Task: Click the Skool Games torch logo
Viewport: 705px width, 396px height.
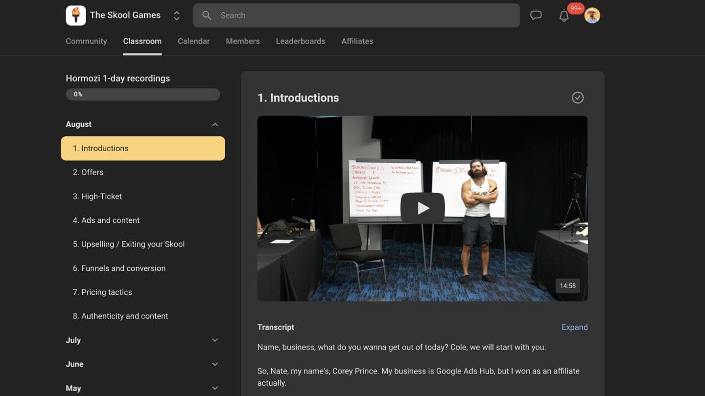Action: coord(76,15)
